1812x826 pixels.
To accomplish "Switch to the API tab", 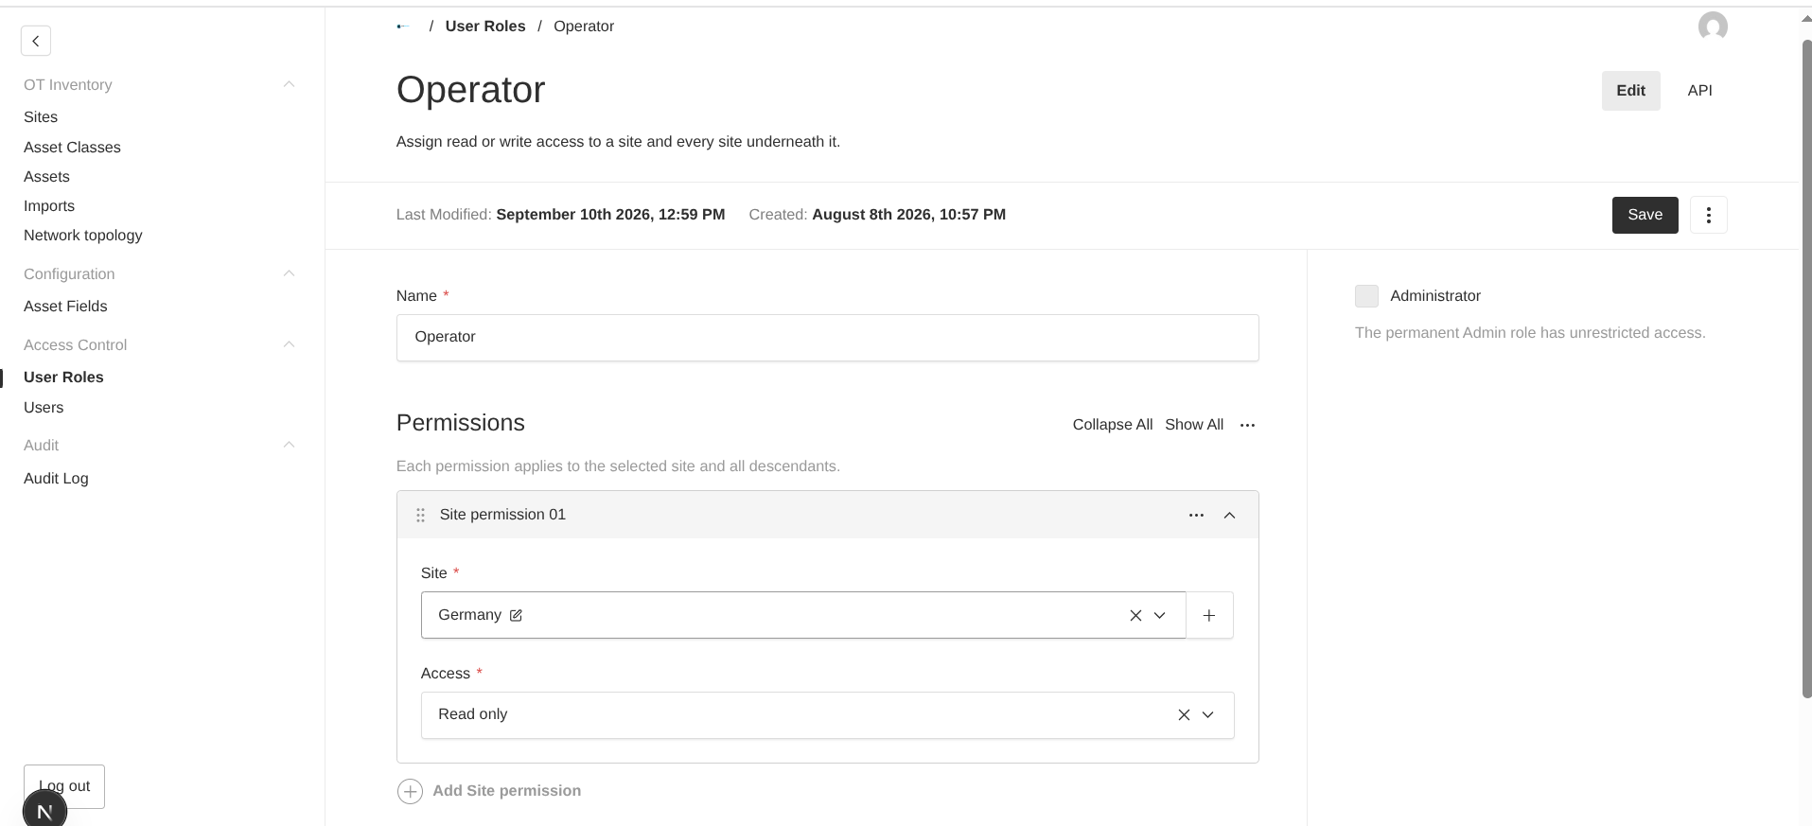I will tap(1699, 91).
